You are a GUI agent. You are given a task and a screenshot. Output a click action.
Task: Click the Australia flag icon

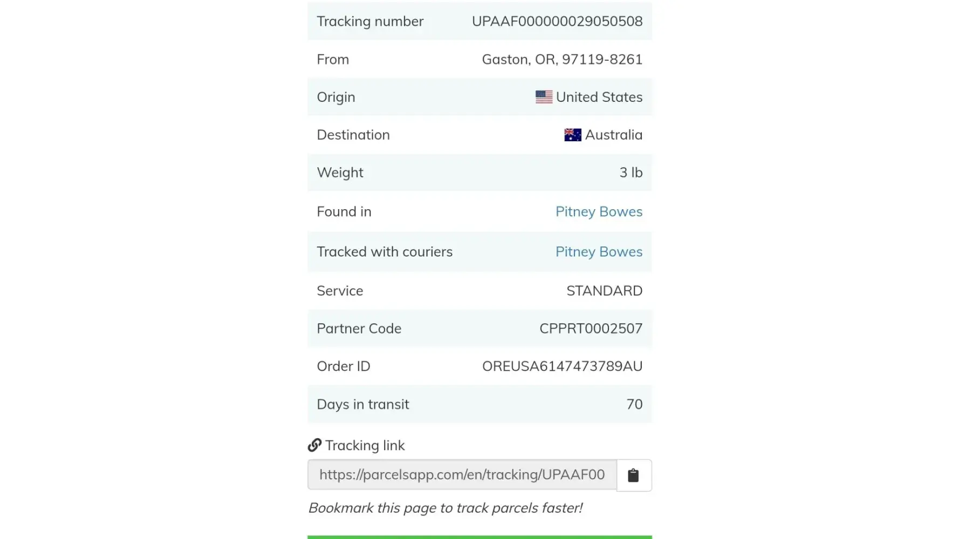point(572,135)
